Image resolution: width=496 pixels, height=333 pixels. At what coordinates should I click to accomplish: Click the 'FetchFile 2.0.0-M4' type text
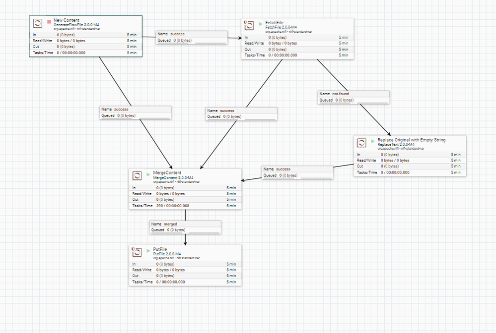[x=281, y=27]
